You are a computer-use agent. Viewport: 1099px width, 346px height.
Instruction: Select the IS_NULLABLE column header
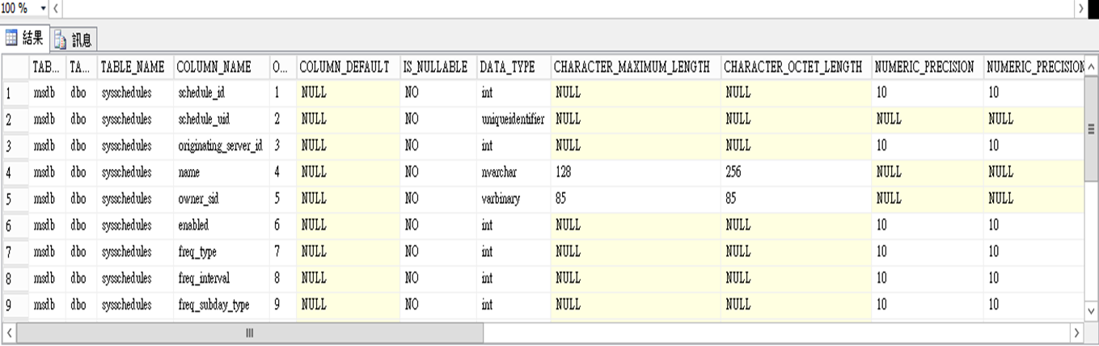[x=436, y=67]
